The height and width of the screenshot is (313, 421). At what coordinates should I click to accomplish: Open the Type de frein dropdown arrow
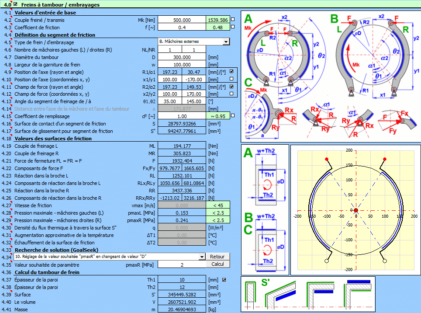(226, 42)
